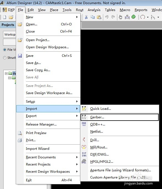This screenshot has width=162, height=189.
Task: Click the Mill/Rout import icon
Action: (x=84, y=147)
